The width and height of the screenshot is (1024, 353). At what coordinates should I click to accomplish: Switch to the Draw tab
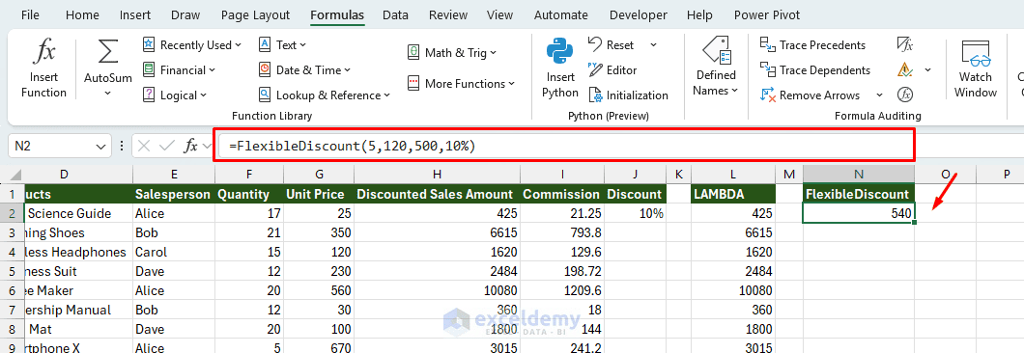tap(185, 15)
